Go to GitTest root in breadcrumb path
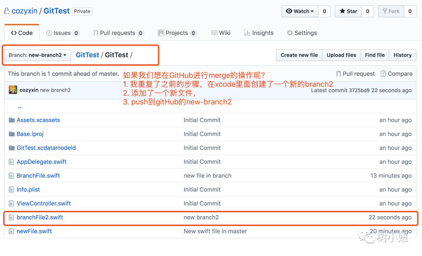The image size is (422, 256). (88, 55)
